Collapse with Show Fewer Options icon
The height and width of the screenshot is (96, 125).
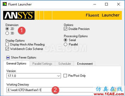pyautogui.click(x=8, y=57)
